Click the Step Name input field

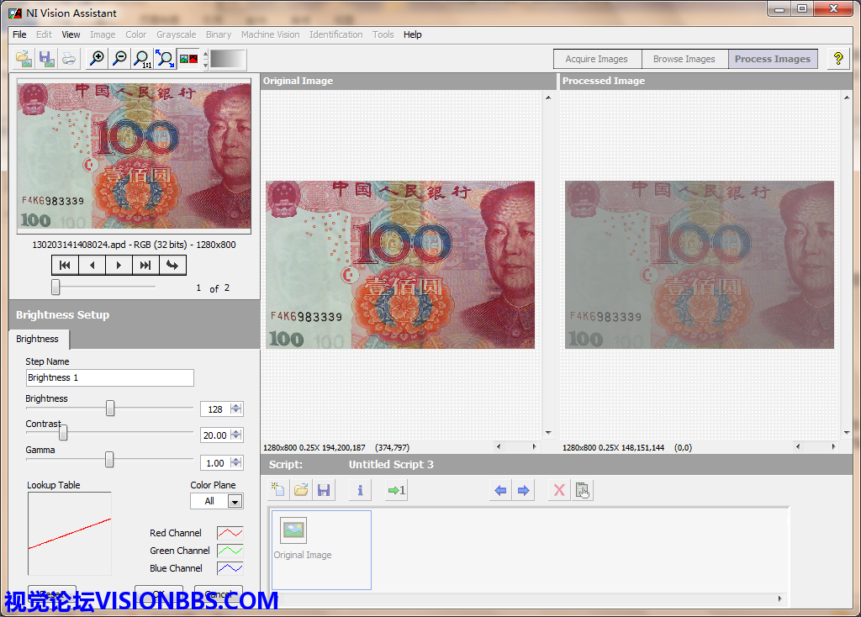[x=110, y=378]
